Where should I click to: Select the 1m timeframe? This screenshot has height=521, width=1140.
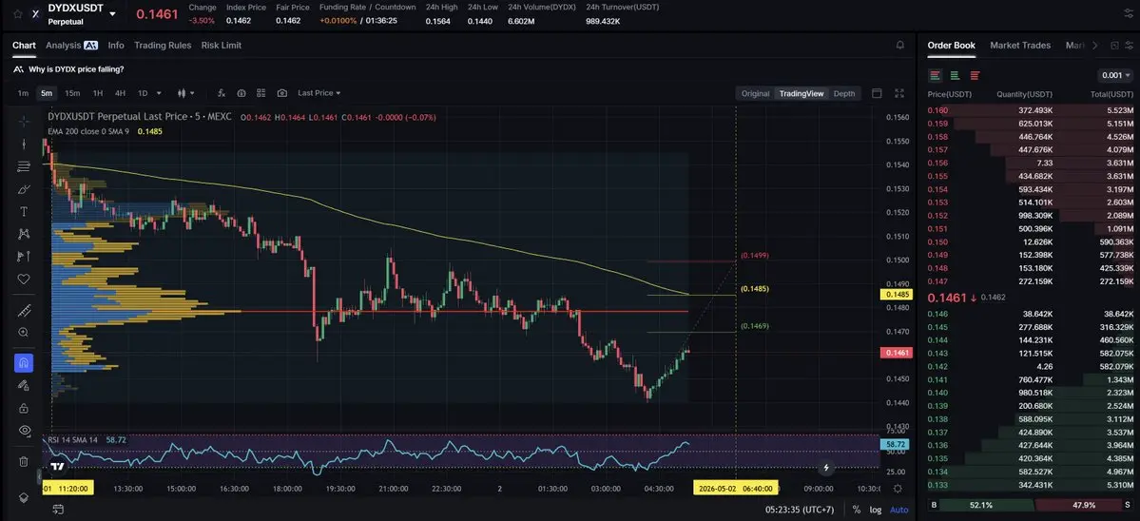pos(23,93)
